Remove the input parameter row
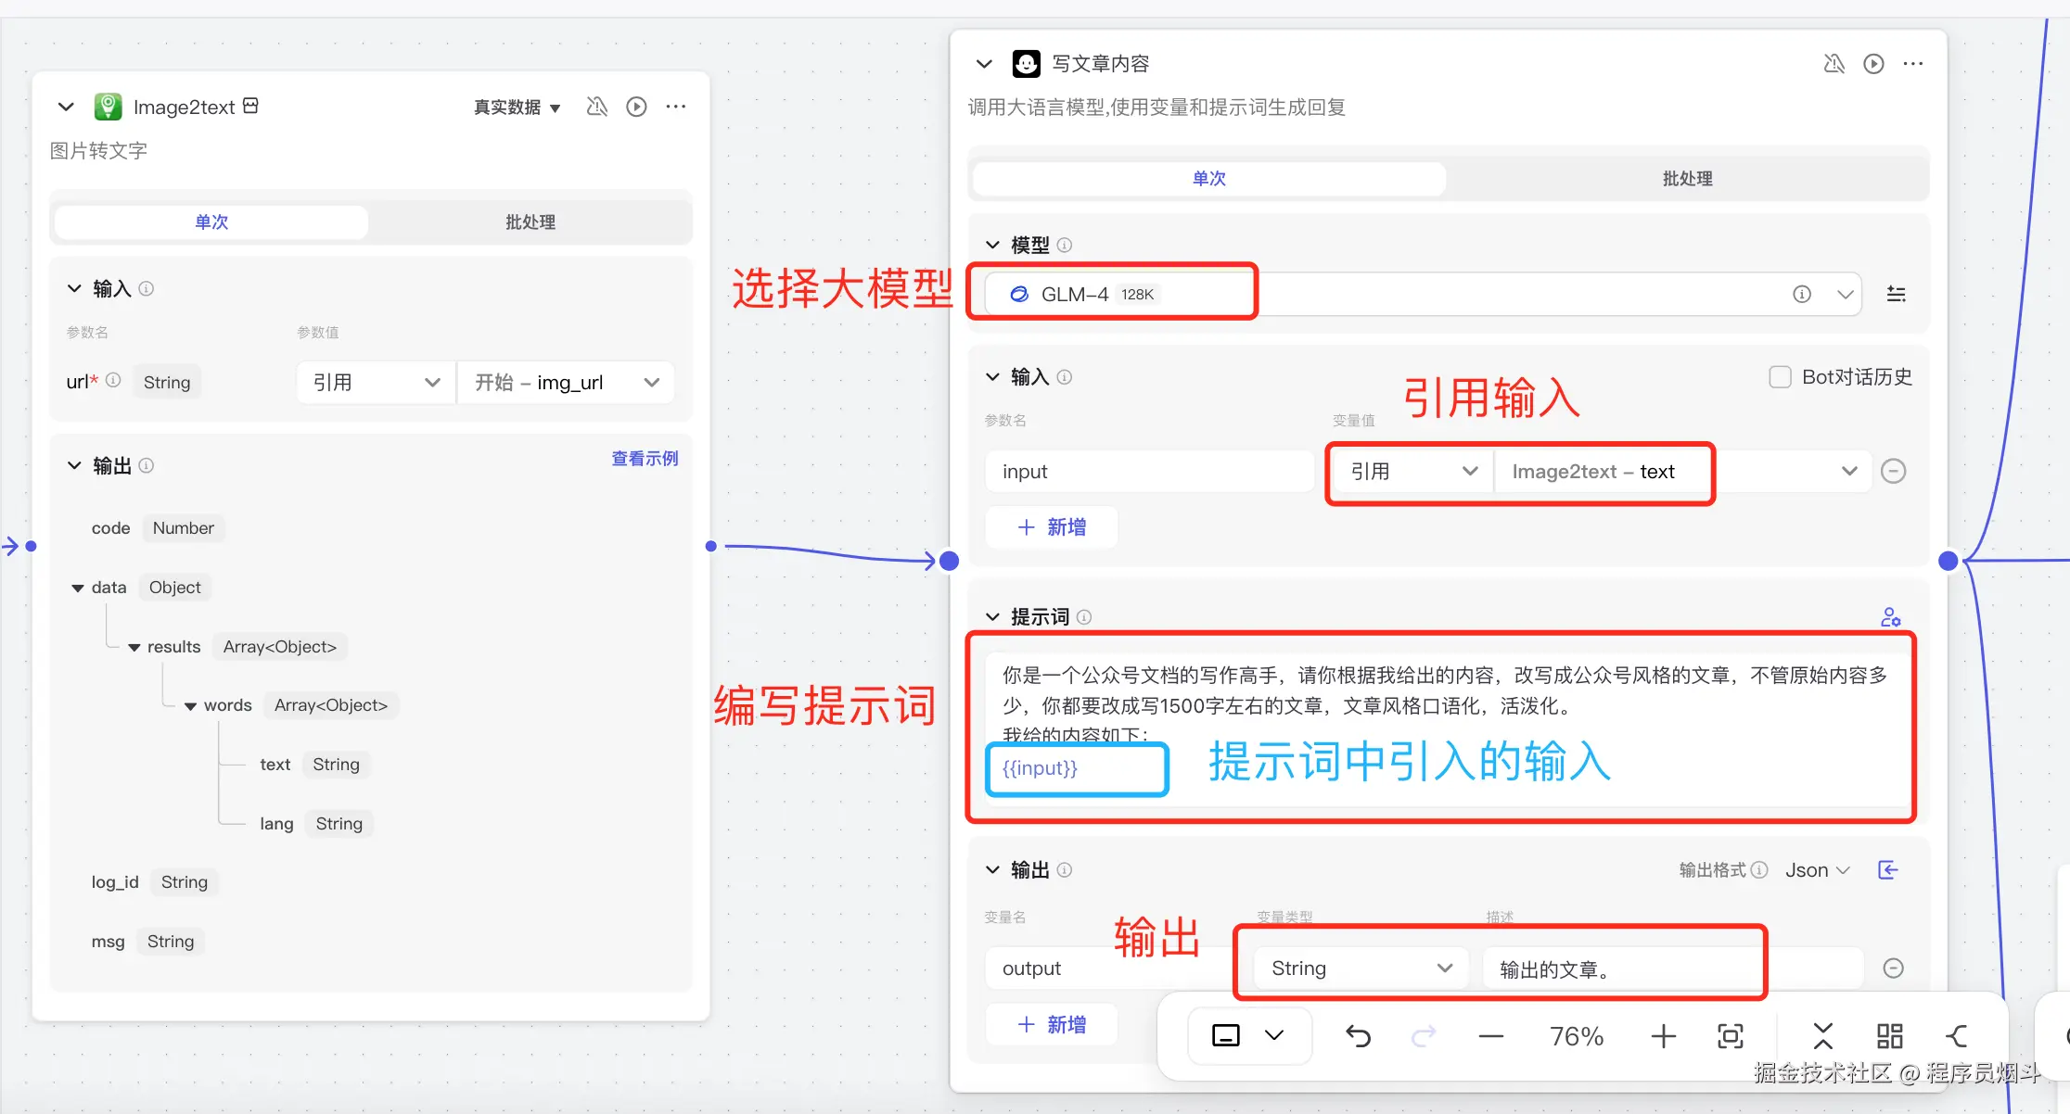The image size is (2070, 1114). (1893, 471)
